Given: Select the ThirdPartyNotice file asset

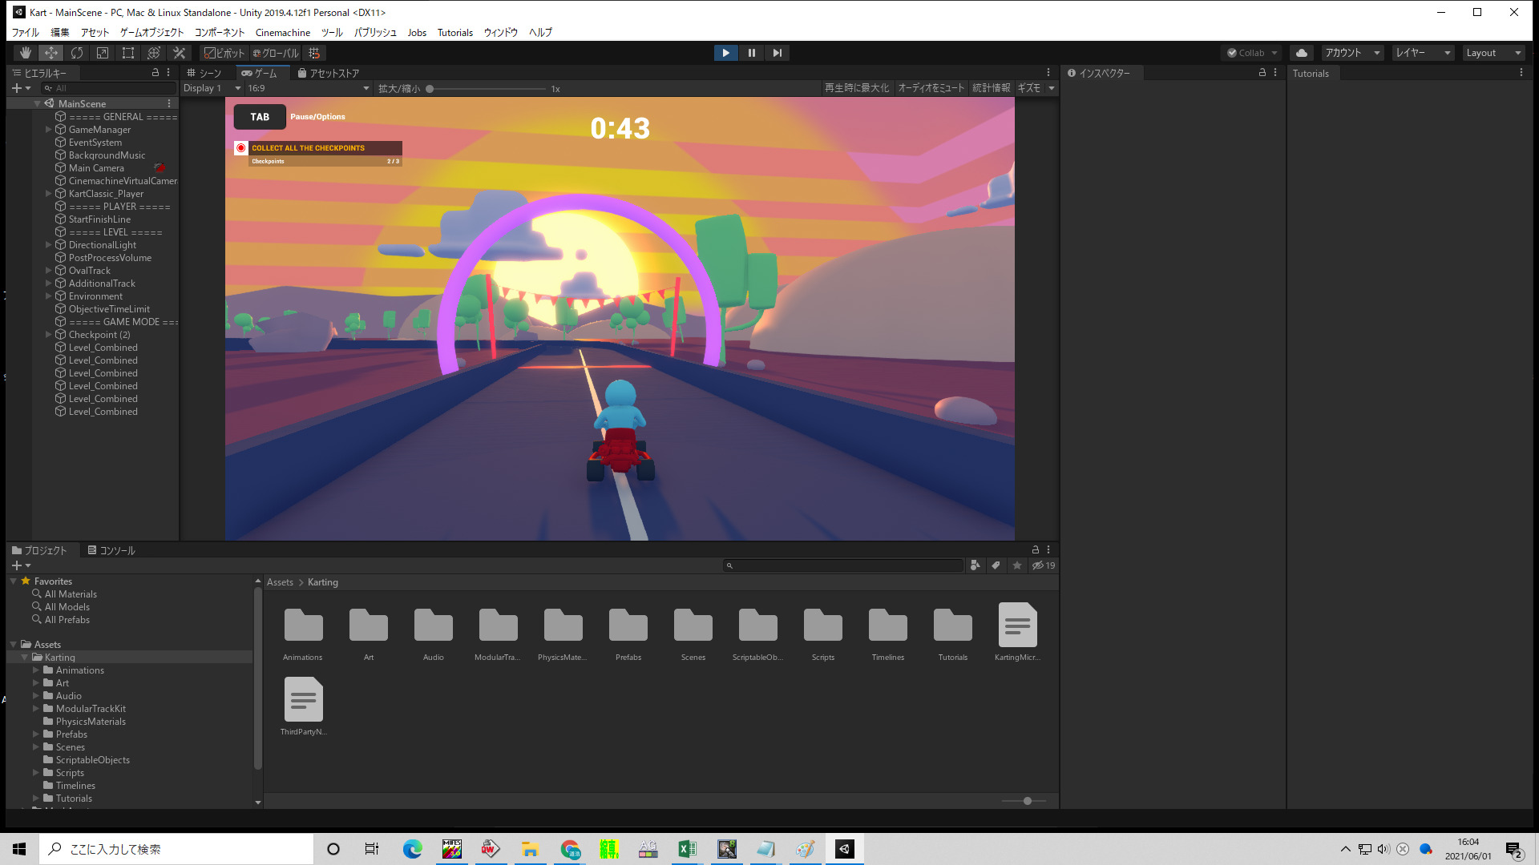Looking at the screenshot, I should pos(303,699).
